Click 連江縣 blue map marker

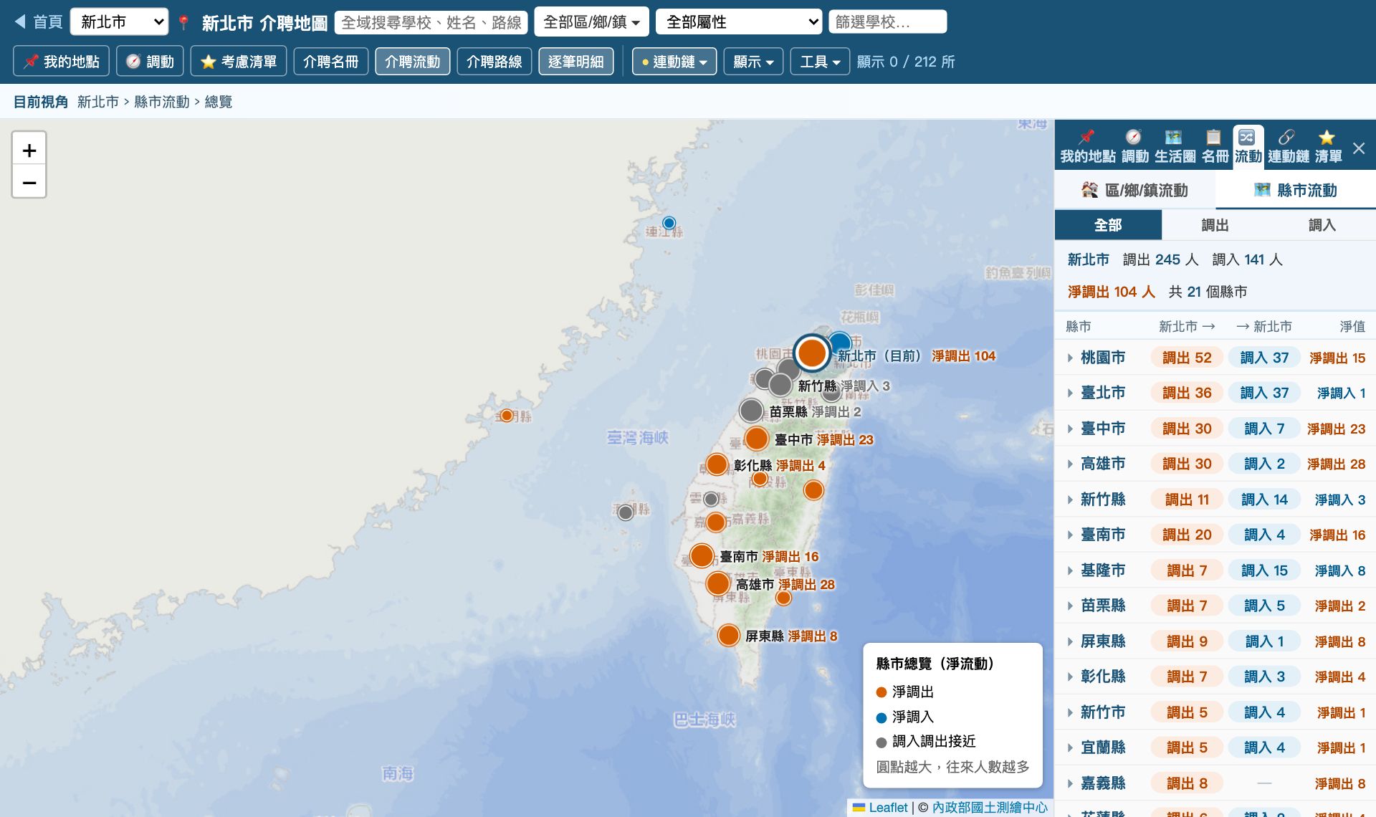click(x=669, y=223)
